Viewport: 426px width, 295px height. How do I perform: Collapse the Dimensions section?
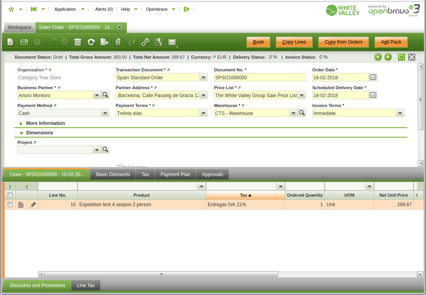point(21,133)
